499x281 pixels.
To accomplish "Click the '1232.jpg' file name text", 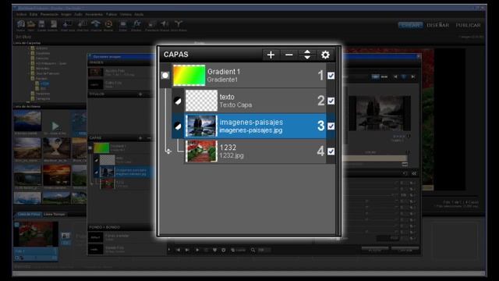I will click(x=232, y=155).
